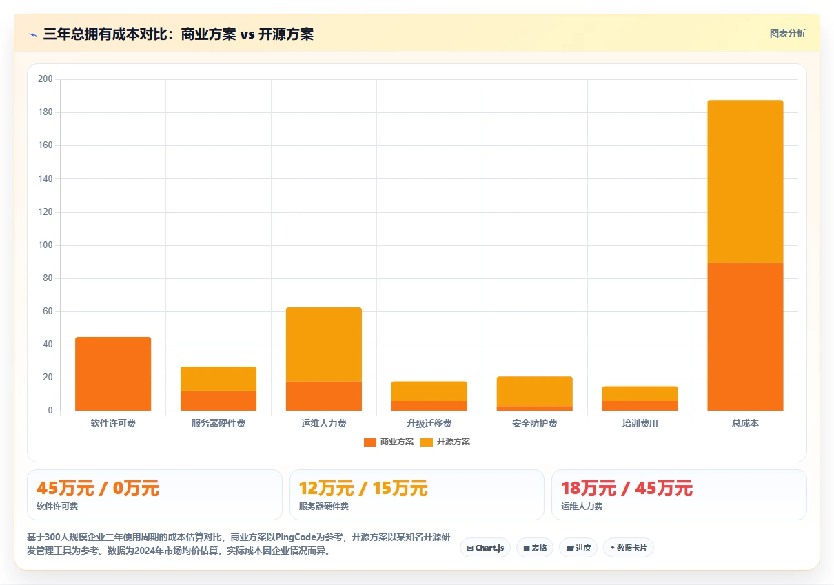
Task: Click the 表格 tag
Action: pyautogui.click(x=535, y=548)
